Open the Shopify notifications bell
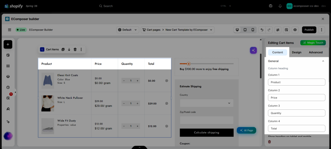 tap(280, 6)
